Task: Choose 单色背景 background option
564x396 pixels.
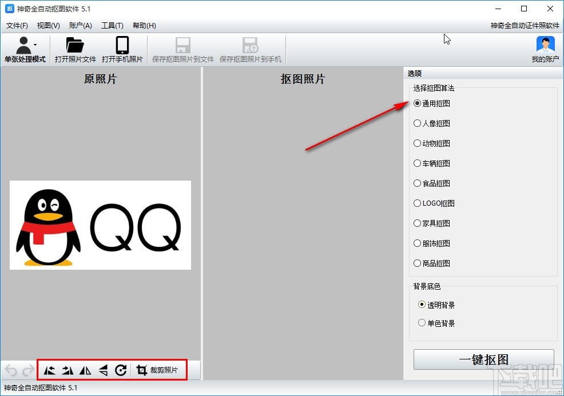Action: tap(422, 323)
